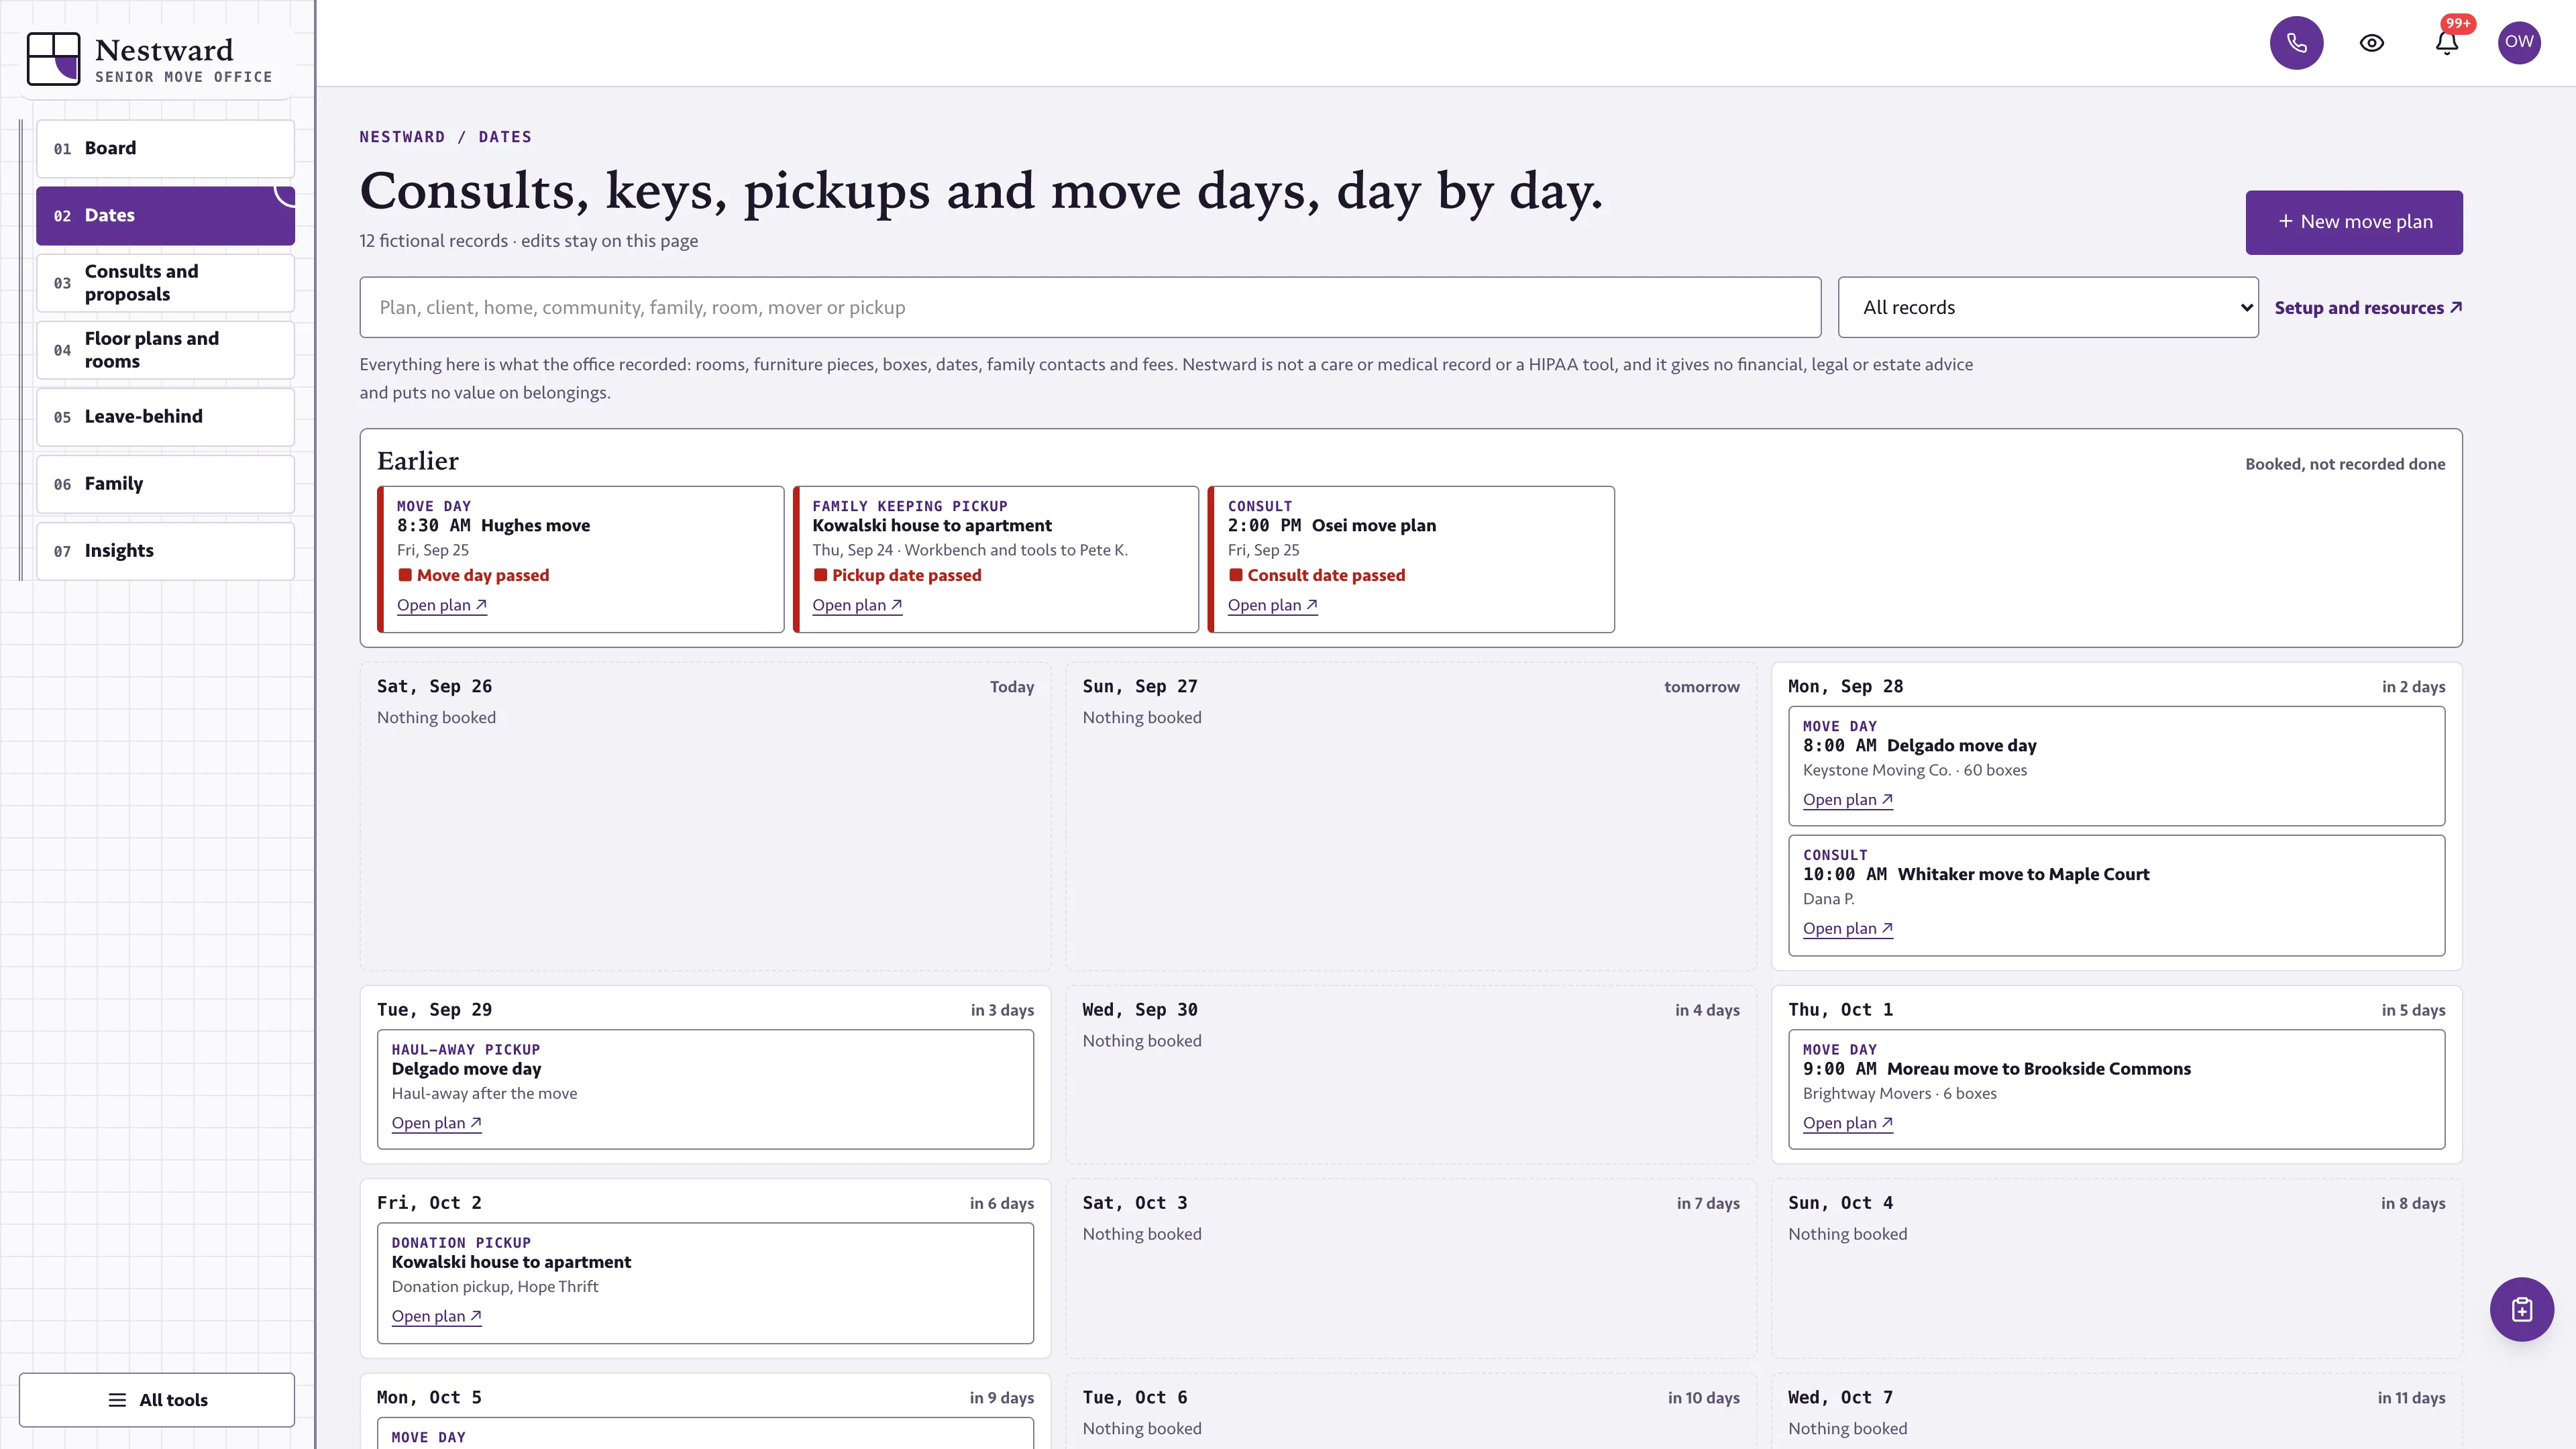
Task: Open plan for Whitaker move to Maple Court
Action: pyautogui.click(x=1847, y=928)
